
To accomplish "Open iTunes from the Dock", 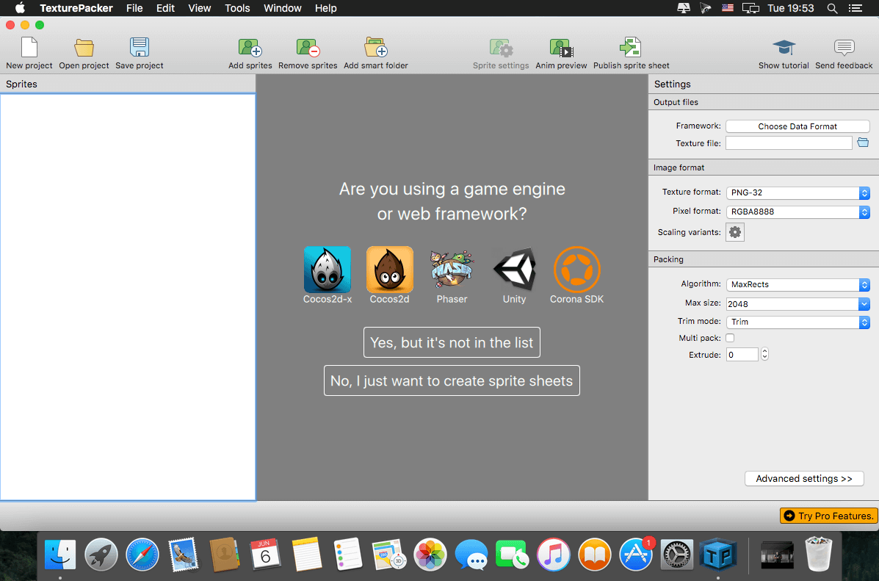I will (553, 555).
